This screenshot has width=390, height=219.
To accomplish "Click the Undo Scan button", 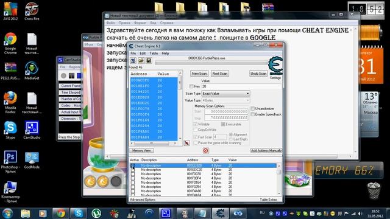I will (x=258, y=74).
